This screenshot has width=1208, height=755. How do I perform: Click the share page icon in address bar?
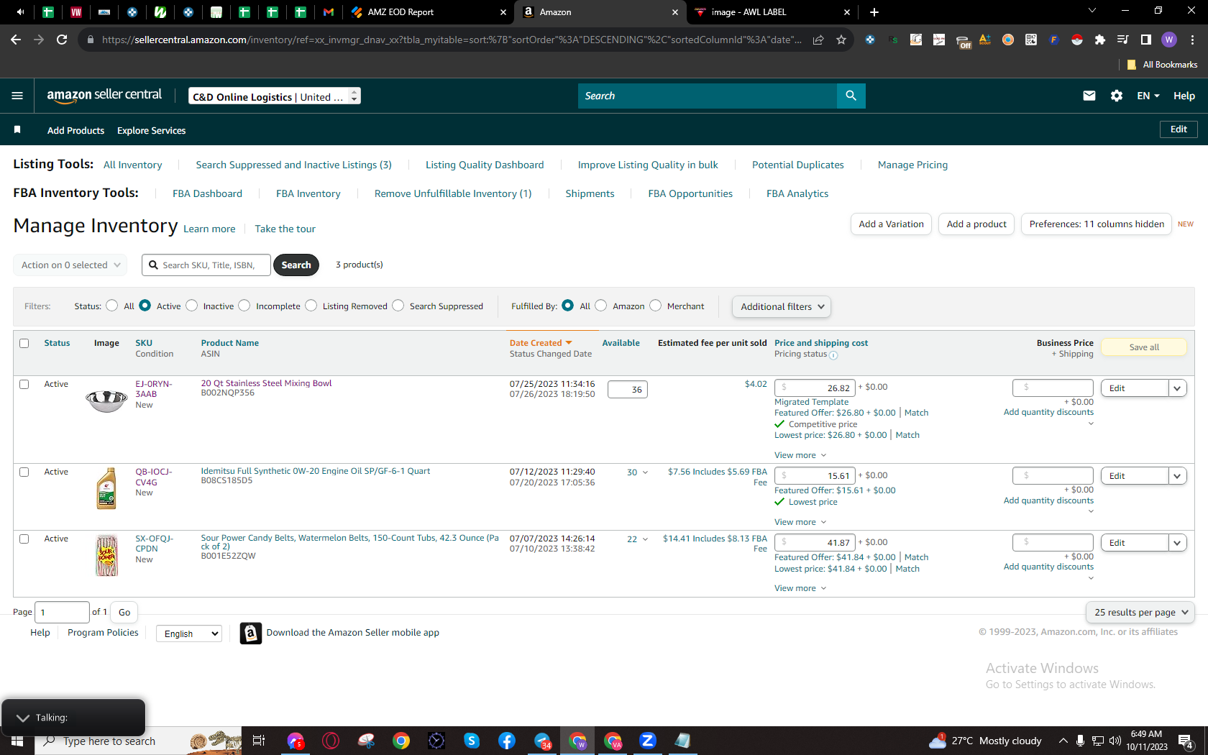(x=818, y=40)
